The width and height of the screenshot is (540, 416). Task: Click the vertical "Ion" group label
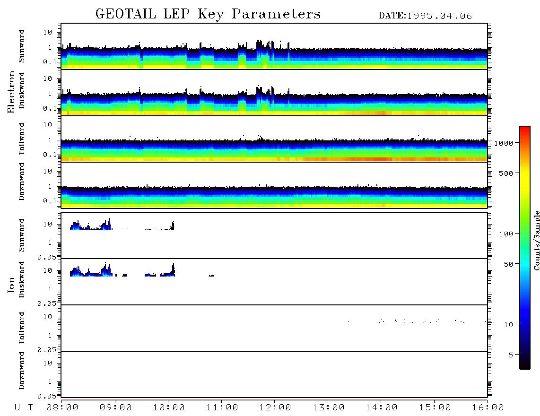coord(11,285)
